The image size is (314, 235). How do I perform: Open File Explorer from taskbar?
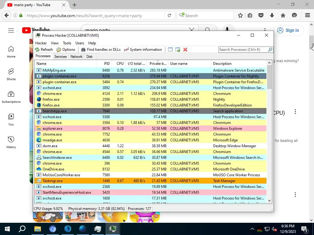[37, 229]
